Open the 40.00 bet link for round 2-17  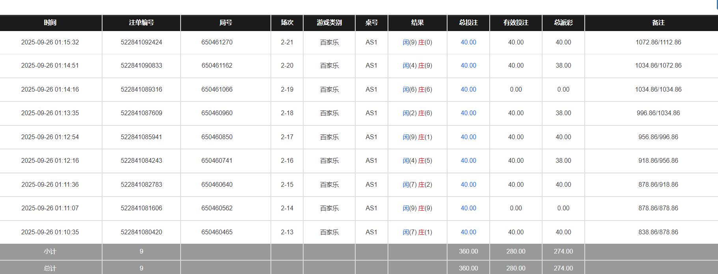(468, 137)
